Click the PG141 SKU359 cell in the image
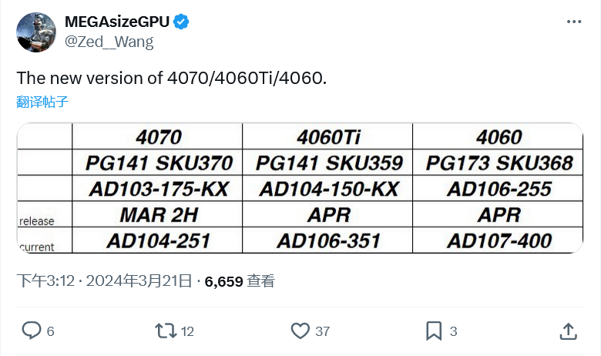 pos(328,163)
